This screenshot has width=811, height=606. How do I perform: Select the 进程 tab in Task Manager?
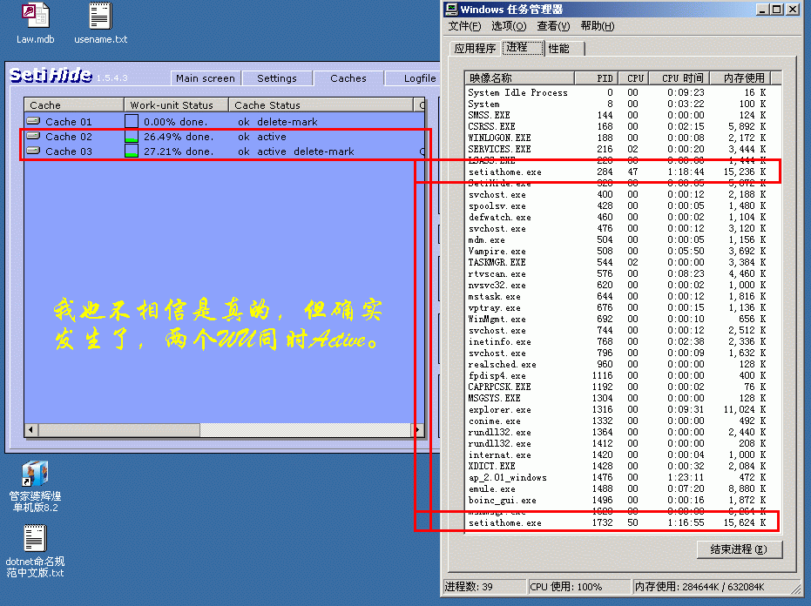(523, 48)
